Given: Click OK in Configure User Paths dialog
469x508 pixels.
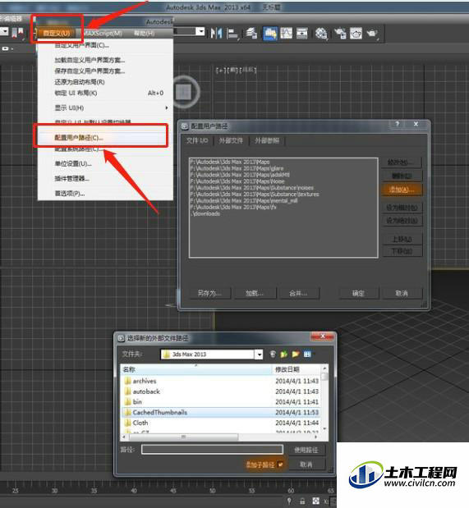Looking at the screenshot, I should point(358,294).
